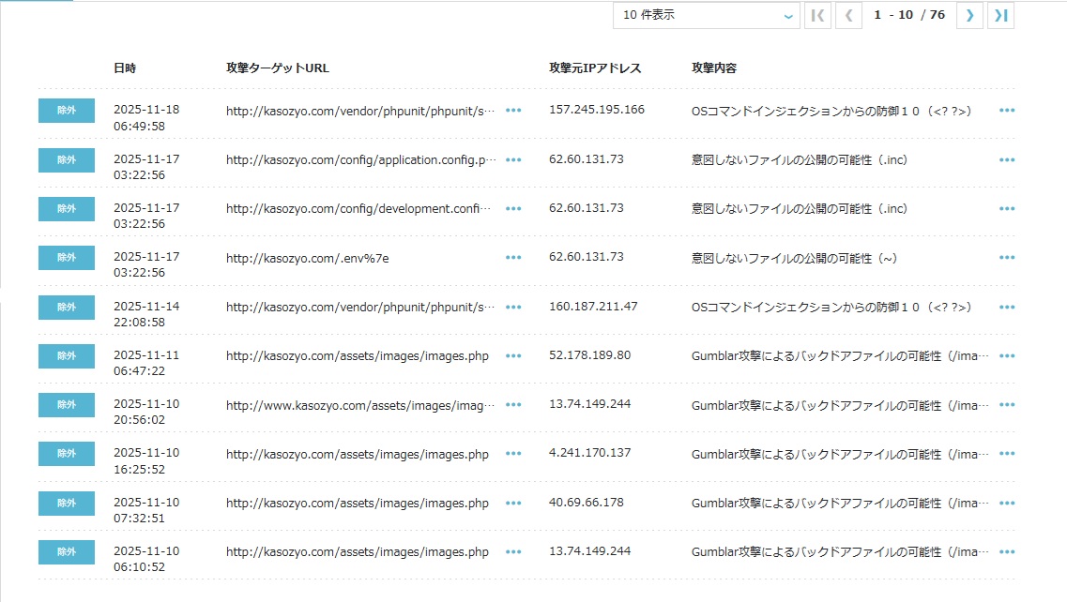The width and height of the screenshot is (1067, 602).
Task: Expand URL ellipsis for development.config row
Action: (x=513, y=209)
